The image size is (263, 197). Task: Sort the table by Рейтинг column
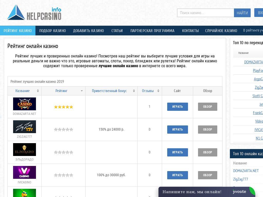(x=63, y=91)
